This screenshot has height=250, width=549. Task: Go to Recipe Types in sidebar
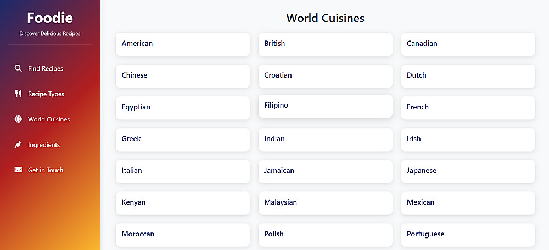[x=46, y=94]
